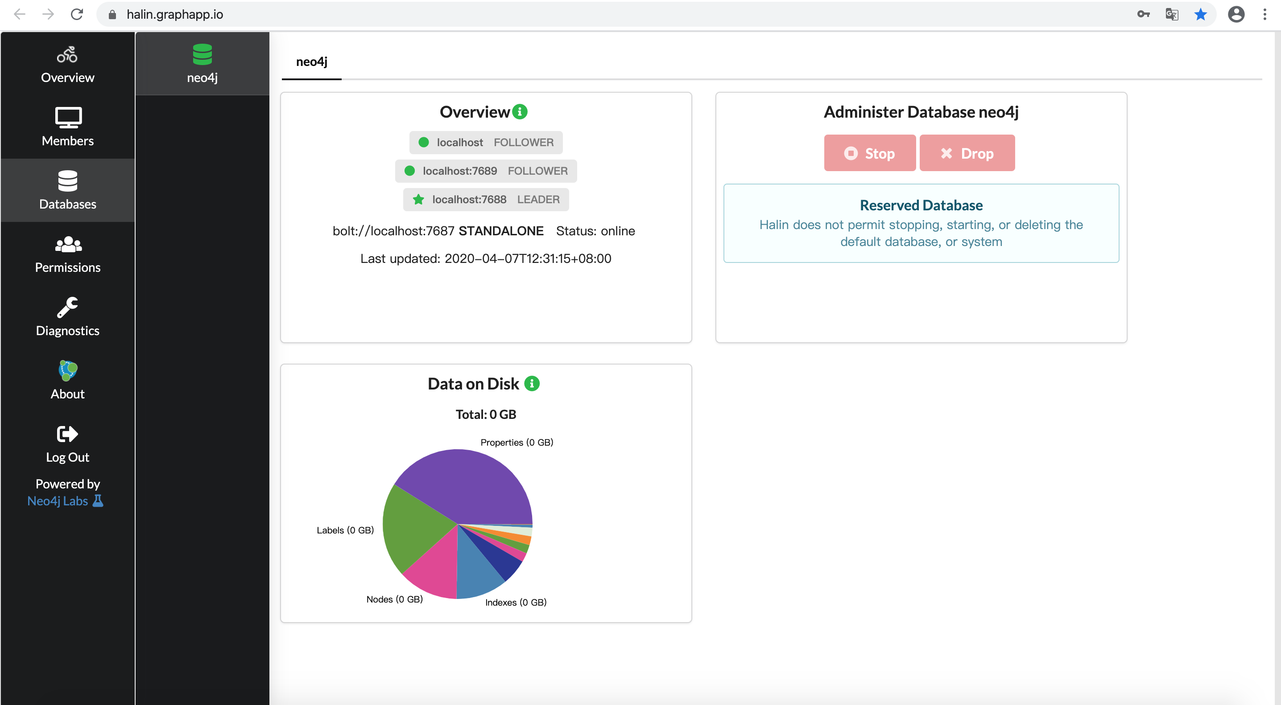Select the Databases stack icon in sidebar

pos(68,181)
